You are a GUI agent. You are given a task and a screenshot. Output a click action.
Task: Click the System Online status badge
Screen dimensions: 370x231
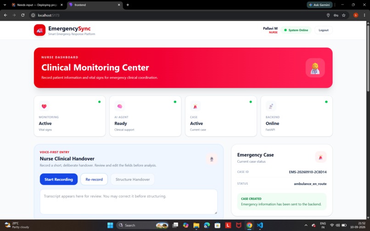pyautogui.click(x=296, y=30)
